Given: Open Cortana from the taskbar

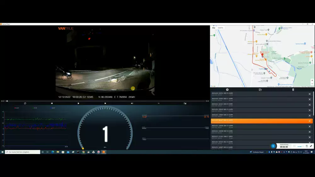Looking at the screenshot, I should click(43, 152).
